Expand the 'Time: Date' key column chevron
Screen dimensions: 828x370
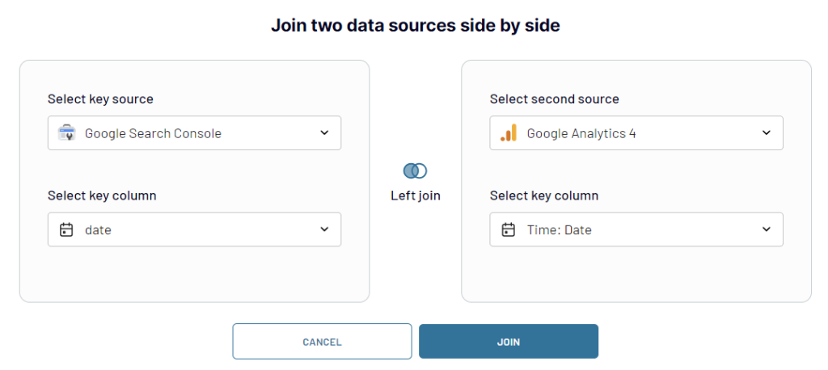(x=767, y=229)
